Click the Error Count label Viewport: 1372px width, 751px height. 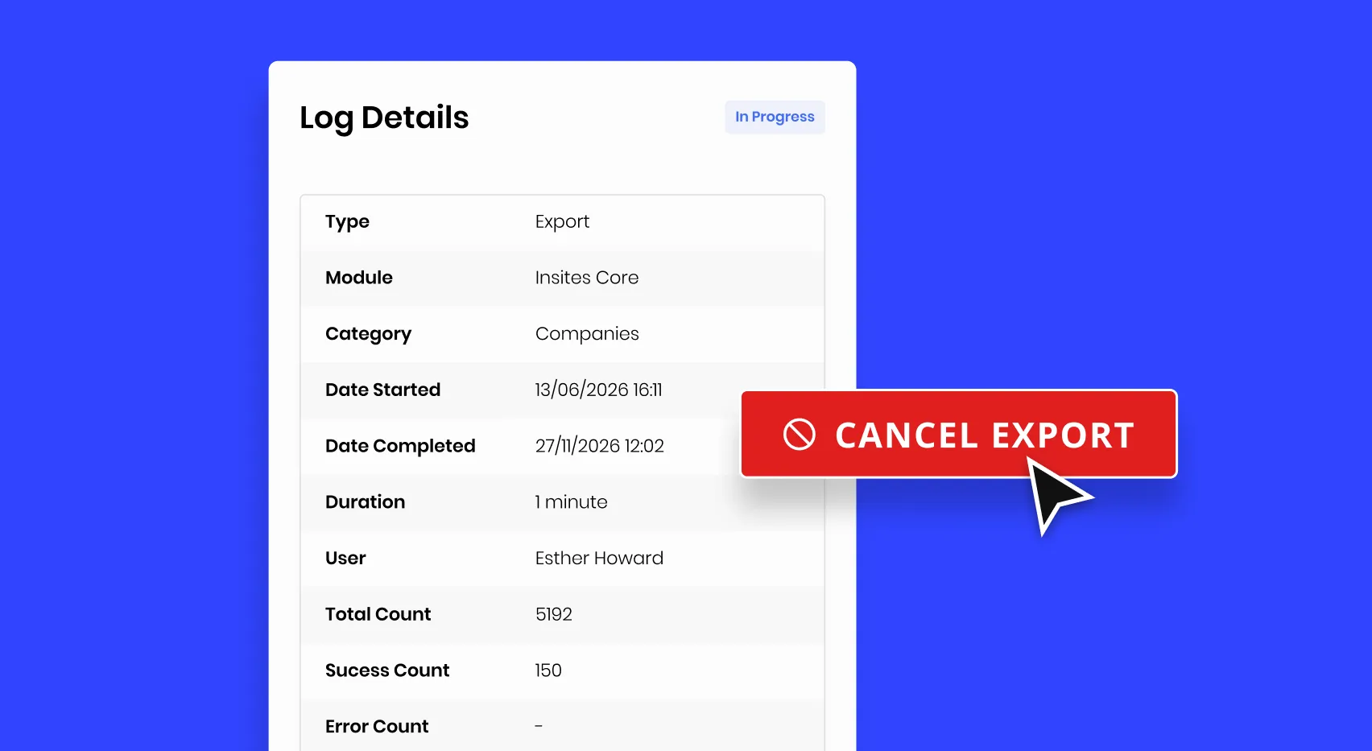click(x=377, y=727)
